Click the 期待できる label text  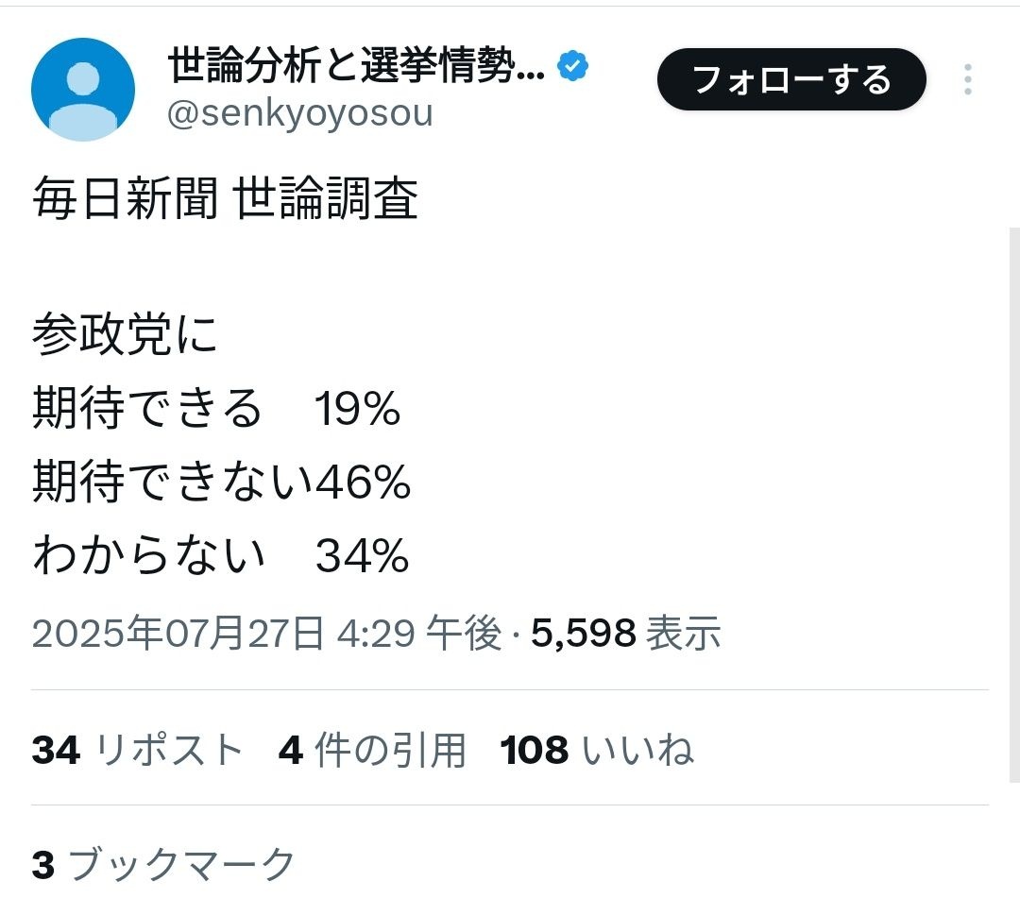click(147, 410)
